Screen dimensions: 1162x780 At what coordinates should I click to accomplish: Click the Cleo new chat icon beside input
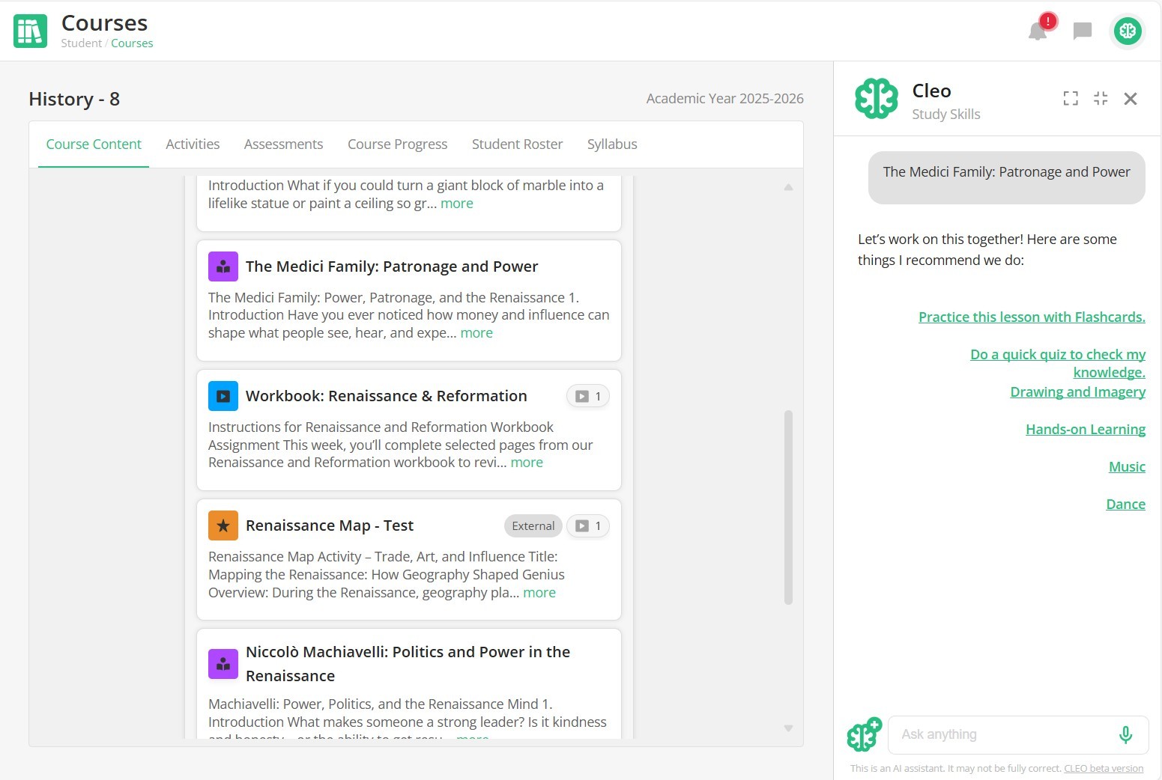click(x=865, y=734)
